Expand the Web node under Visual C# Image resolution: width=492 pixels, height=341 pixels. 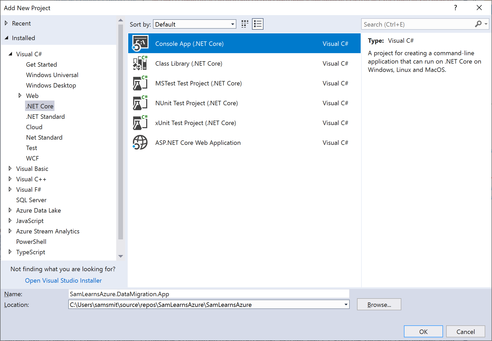pos(20,96)
